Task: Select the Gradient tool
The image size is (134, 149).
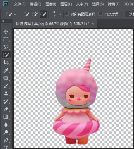Action: (x=6, y=117)
